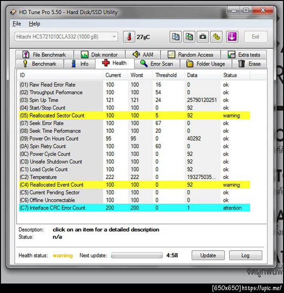Click the Update button
Viewport: 284px width, 293px height.
[208, 255]
